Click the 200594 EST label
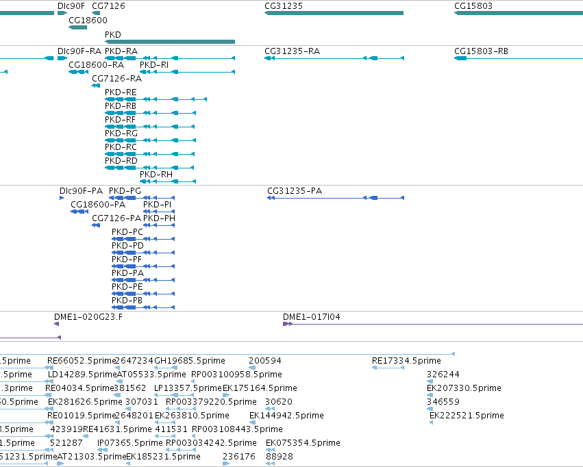Image resolution: width=583 pixels, height=467 pixels. 264,361
